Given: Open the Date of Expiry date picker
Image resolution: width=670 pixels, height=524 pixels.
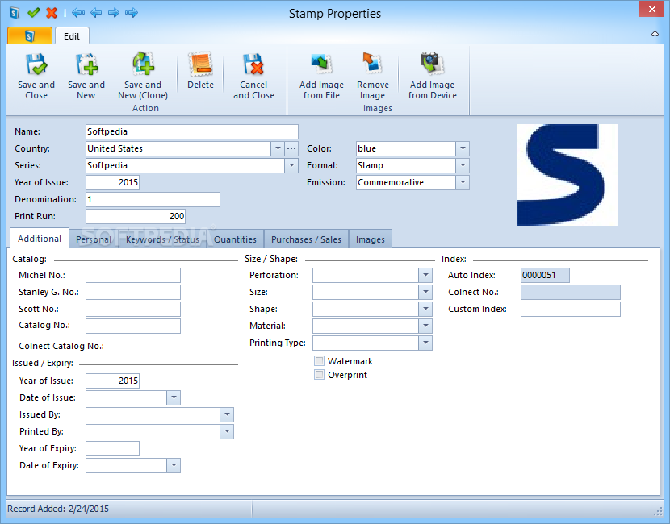Looking at the screenshot, I should pos(174,465).
